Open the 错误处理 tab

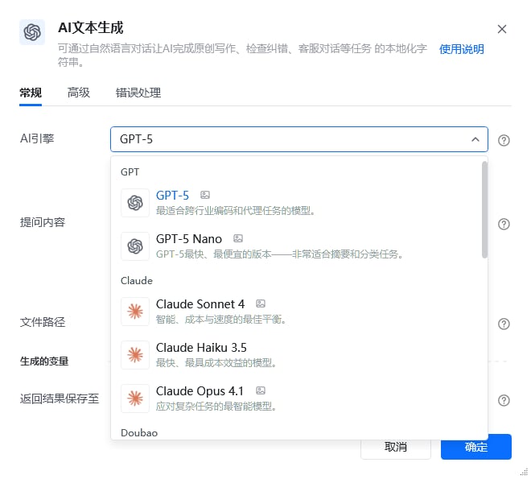click(138, 93)
